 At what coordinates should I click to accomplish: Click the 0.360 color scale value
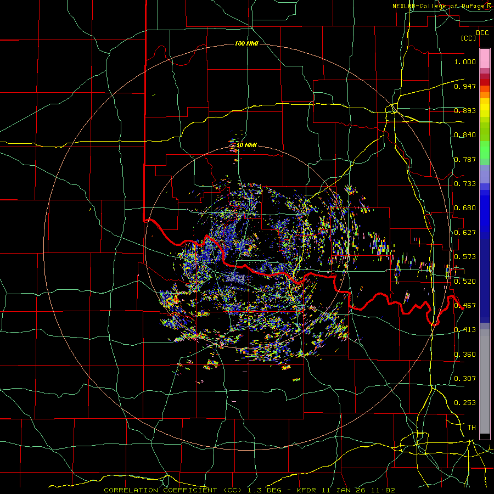point(465,355)
